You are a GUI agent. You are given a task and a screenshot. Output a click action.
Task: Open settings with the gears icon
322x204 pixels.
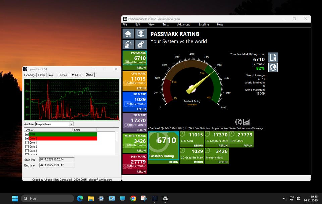tap(141, 45)
